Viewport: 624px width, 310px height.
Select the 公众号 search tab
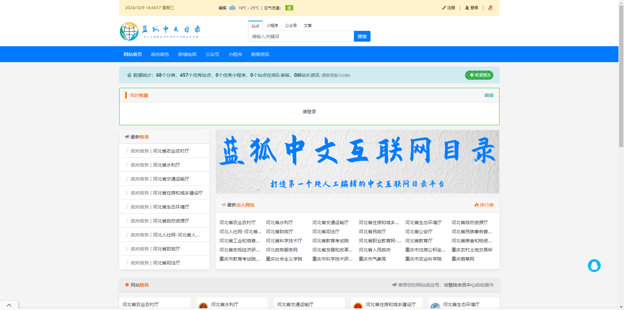point(291,26)
